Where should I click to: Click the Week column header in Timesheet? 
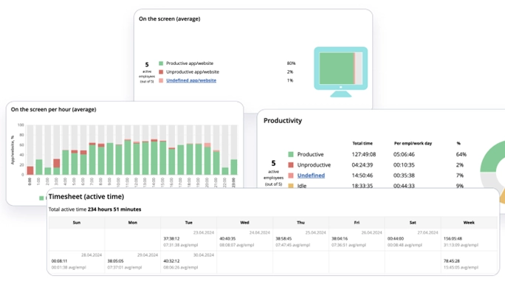click(x=469, y=223)
